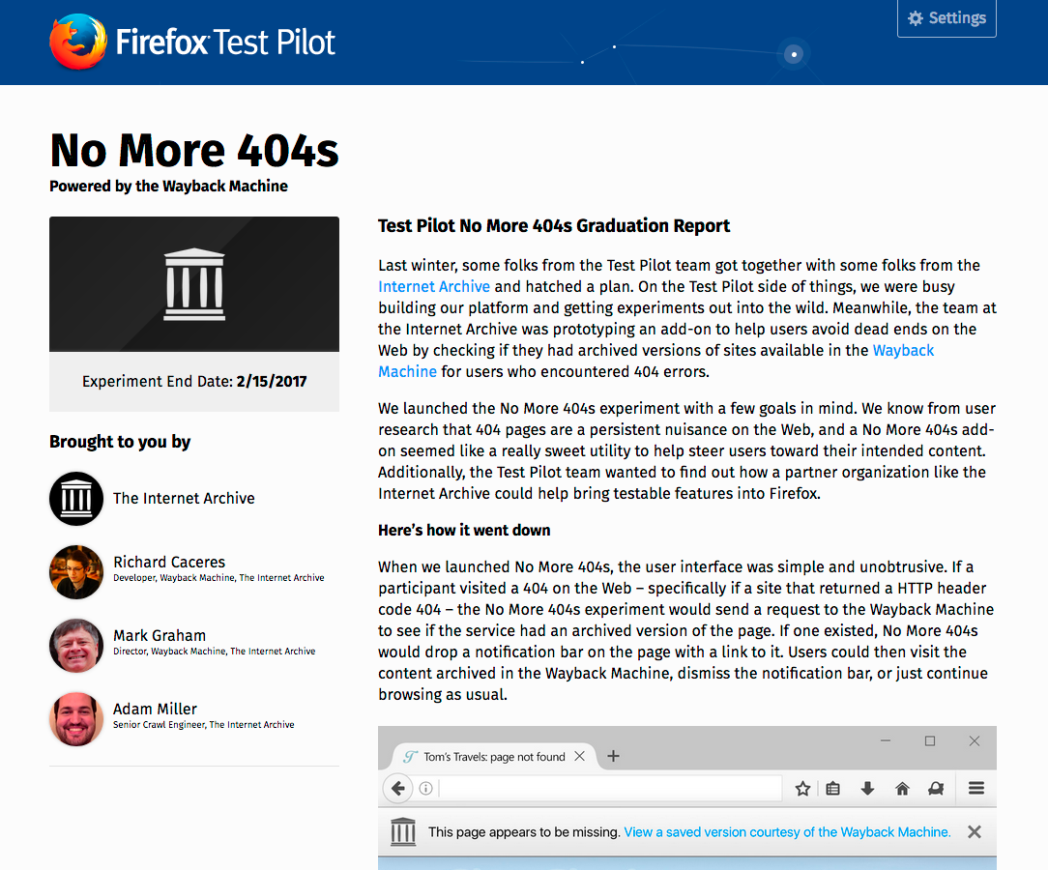Click the address bar field
This screenshot has height=870, width=1048.
pos(609,789)
